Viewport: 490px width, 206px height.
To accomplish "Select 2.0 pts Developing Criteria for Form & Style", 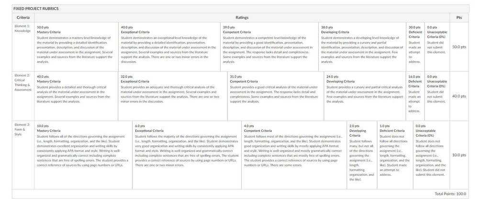I will tap(362, 155).
